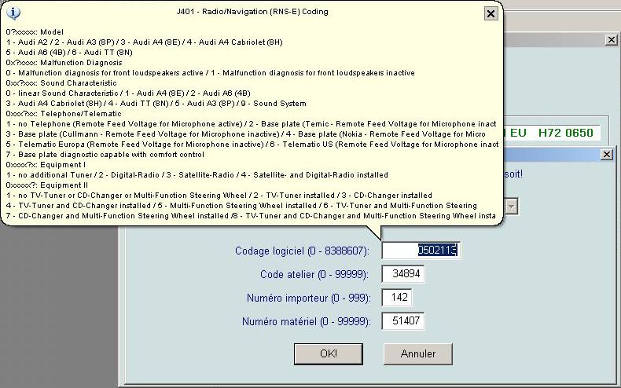Click the '0xxxxx?: Equipment II' line
The width and height of the screenshot is (621, 388).
[x=47, y=185]
